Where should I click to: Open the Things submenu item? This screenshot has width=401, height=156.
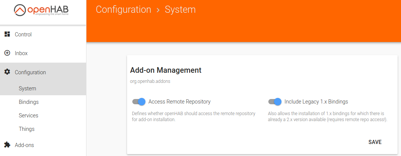[x=27, y=129]
